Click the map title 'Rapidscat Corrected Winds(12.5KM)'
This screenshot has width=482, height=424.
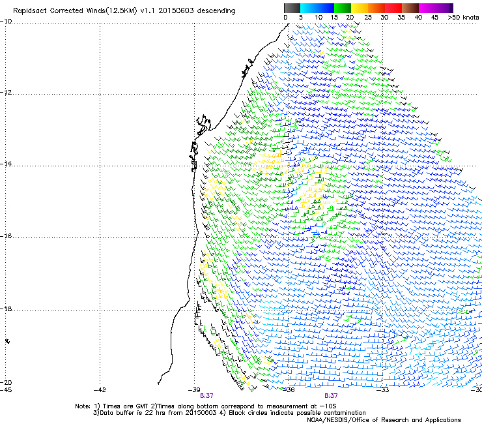click(x=75, y=11)
